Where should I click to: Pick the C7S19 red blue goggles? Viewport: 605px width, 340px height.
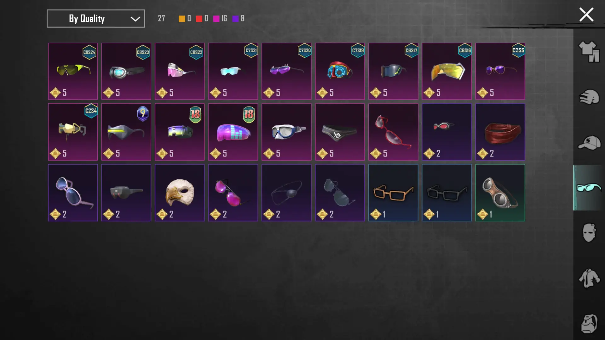click(340, 71)
